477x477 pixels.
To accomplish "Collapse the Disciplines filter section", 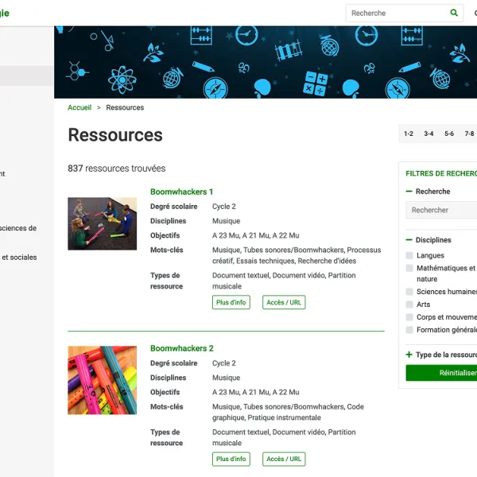I will (x=409, y=240).
